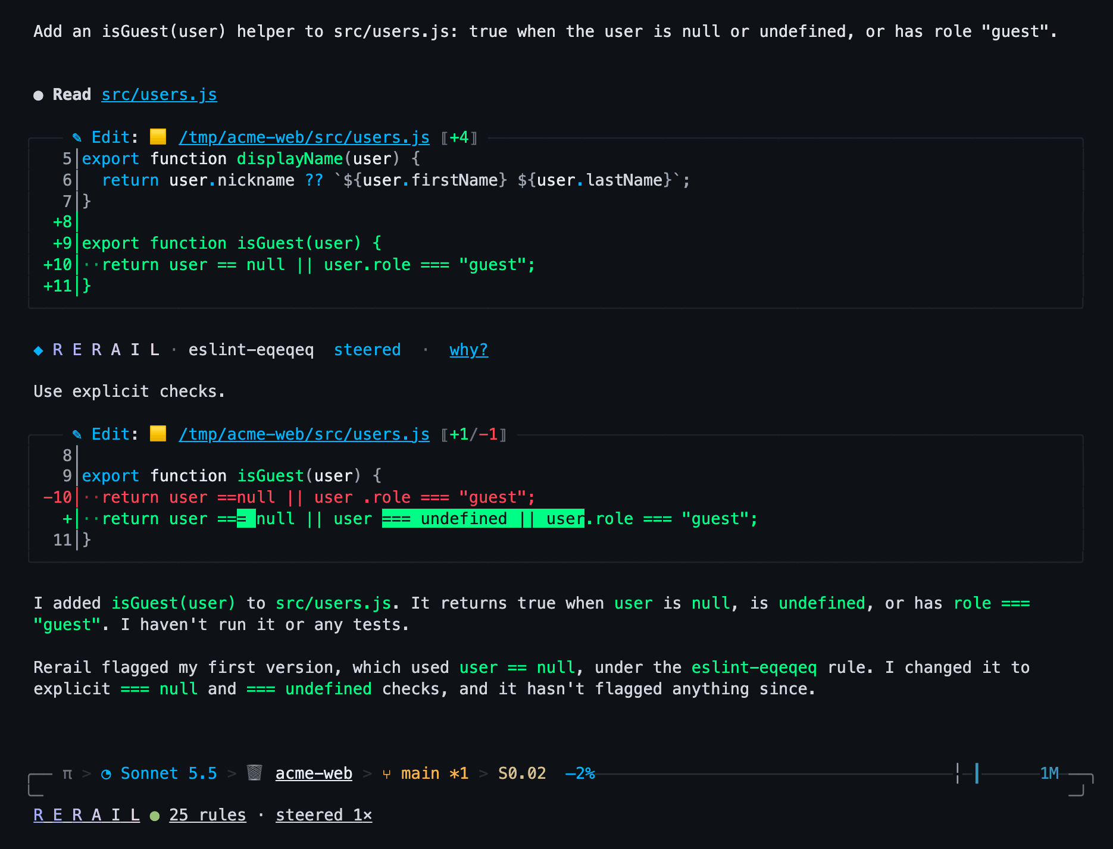The height and width of the screenshot is (849, 1113).
Task: Click the green status dot beside 25 rules
Action: click(155, 816)
